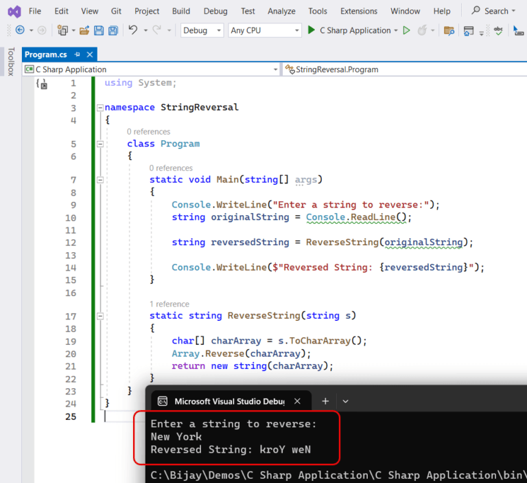Click line number 12 in the margin
This screenshot has width=527, height=483.
coord(71,243)
